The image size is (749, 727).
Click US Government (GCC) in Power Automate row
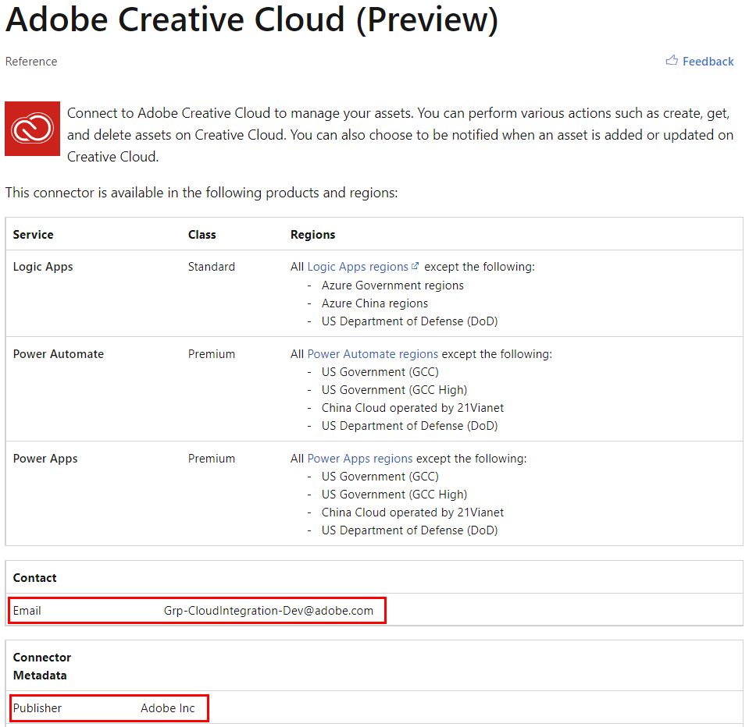coord(380,372)
